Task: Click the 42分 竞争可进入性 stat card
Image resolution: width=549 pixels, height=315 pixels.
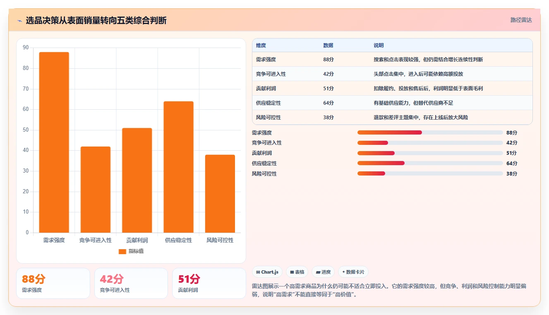Action: [131, 284]
